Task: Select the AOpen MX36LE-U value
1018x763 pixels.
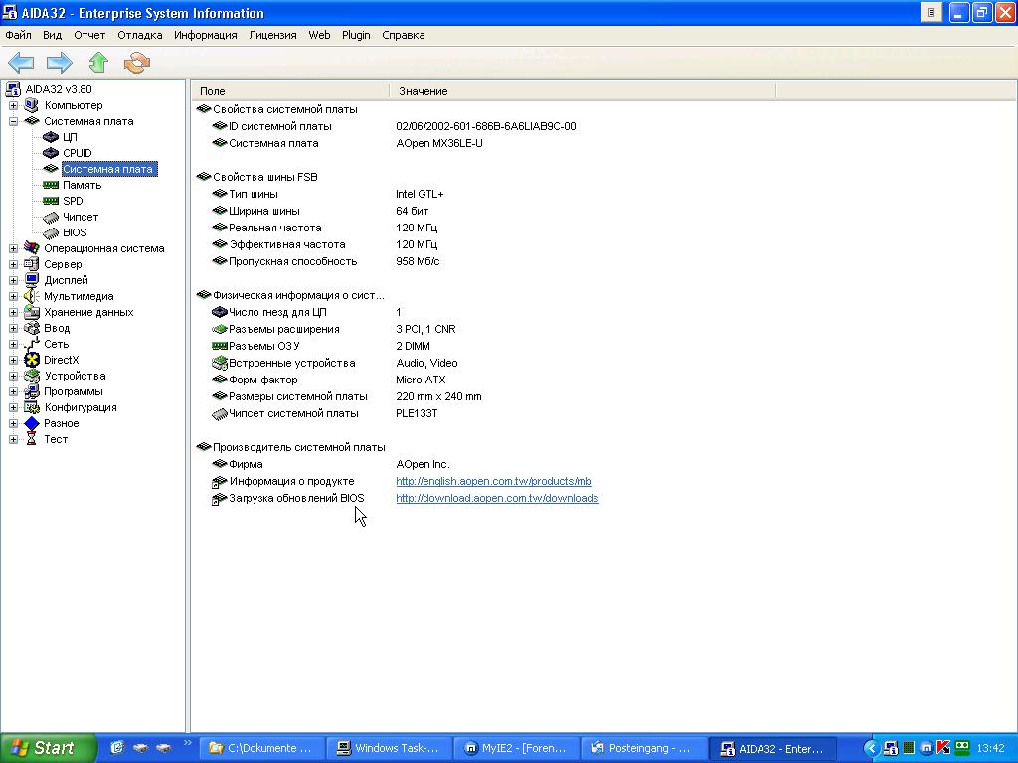Action: point(439,143)
